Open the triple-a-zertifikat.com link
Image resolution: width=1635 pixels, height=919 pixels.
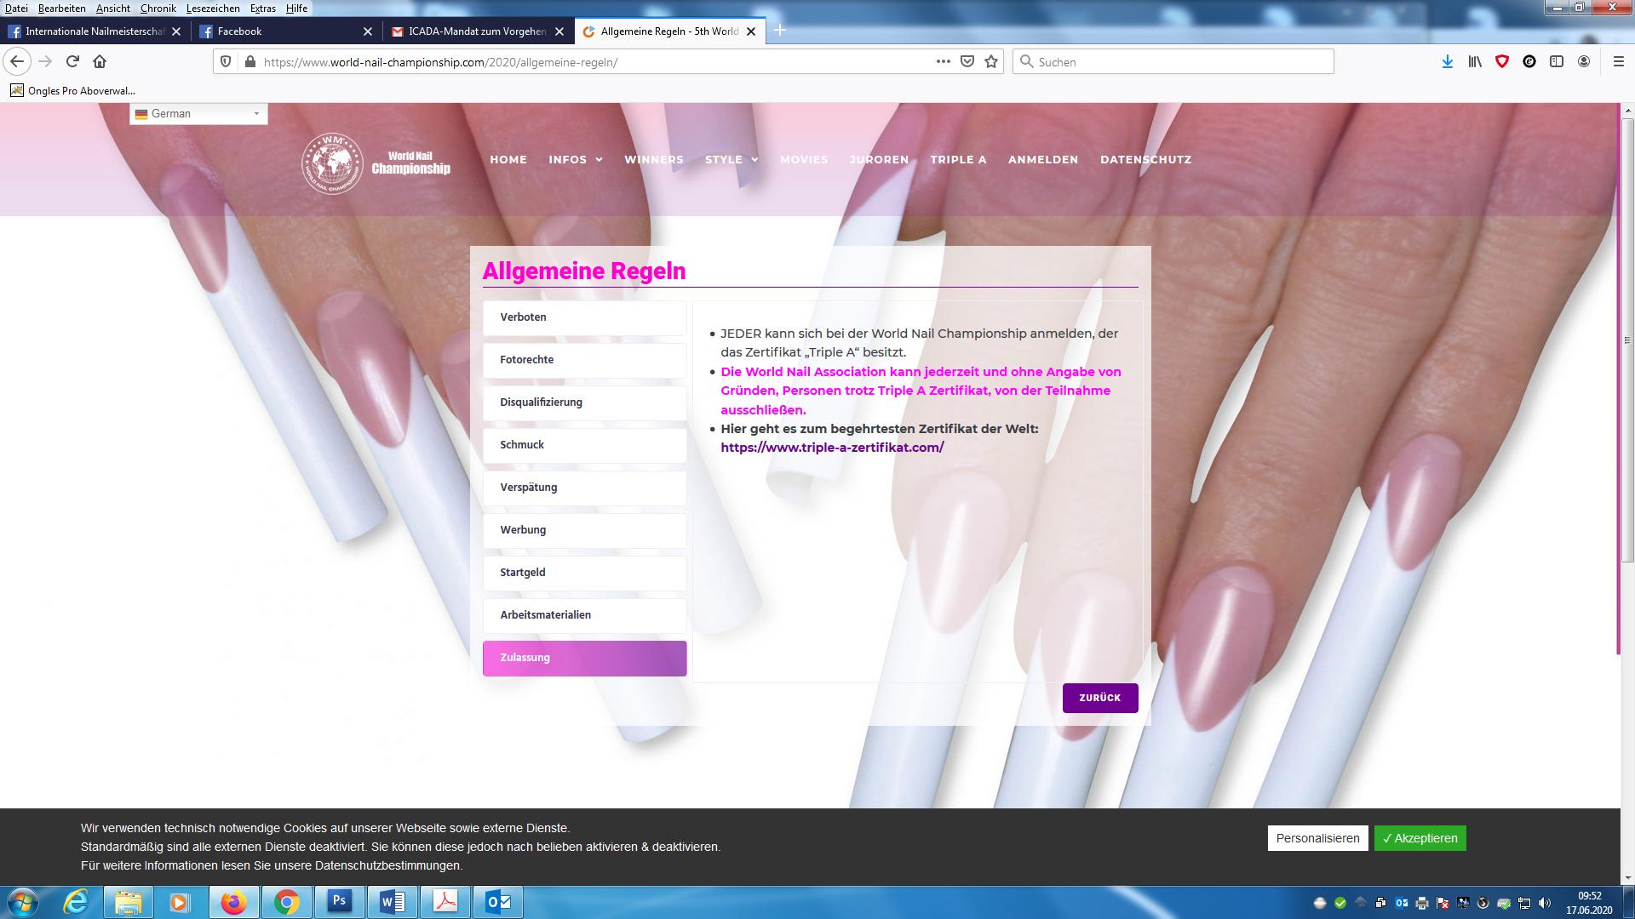832,448
